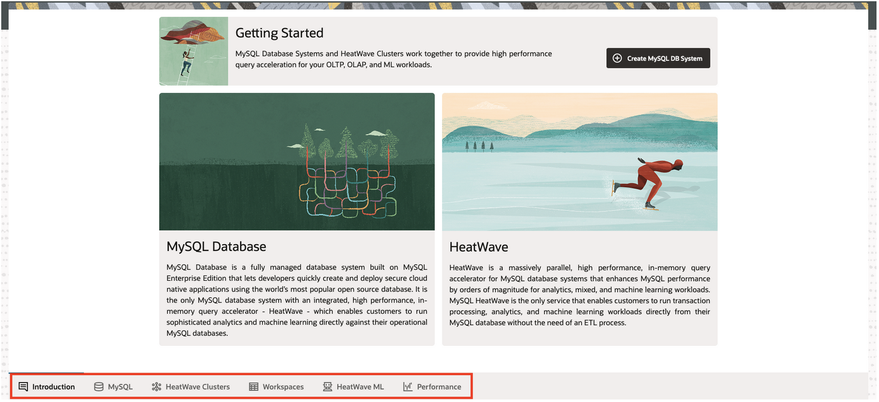Click the Getting Started heading
The width and height of the screenshot is (879, 402).
(279, 33)
